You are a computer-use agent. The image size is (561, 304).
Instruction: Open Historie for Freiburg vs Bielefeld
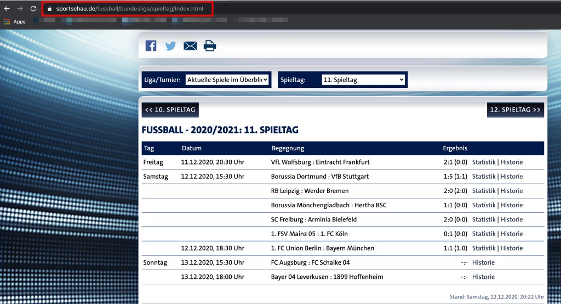(x=512, y=219)
